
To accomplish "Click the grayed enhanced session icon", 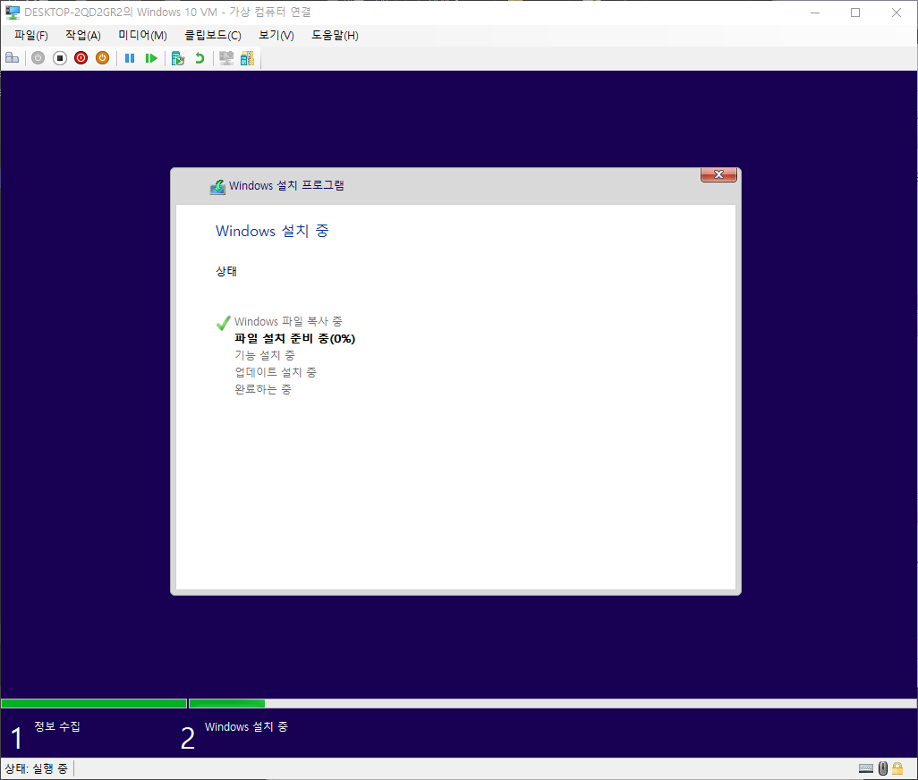I will coord(226,58).
